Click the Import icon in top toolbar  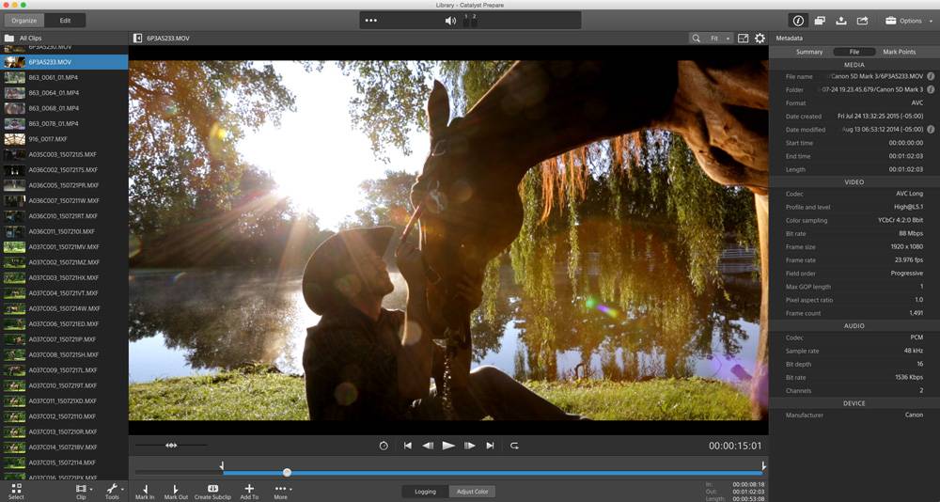841,21
